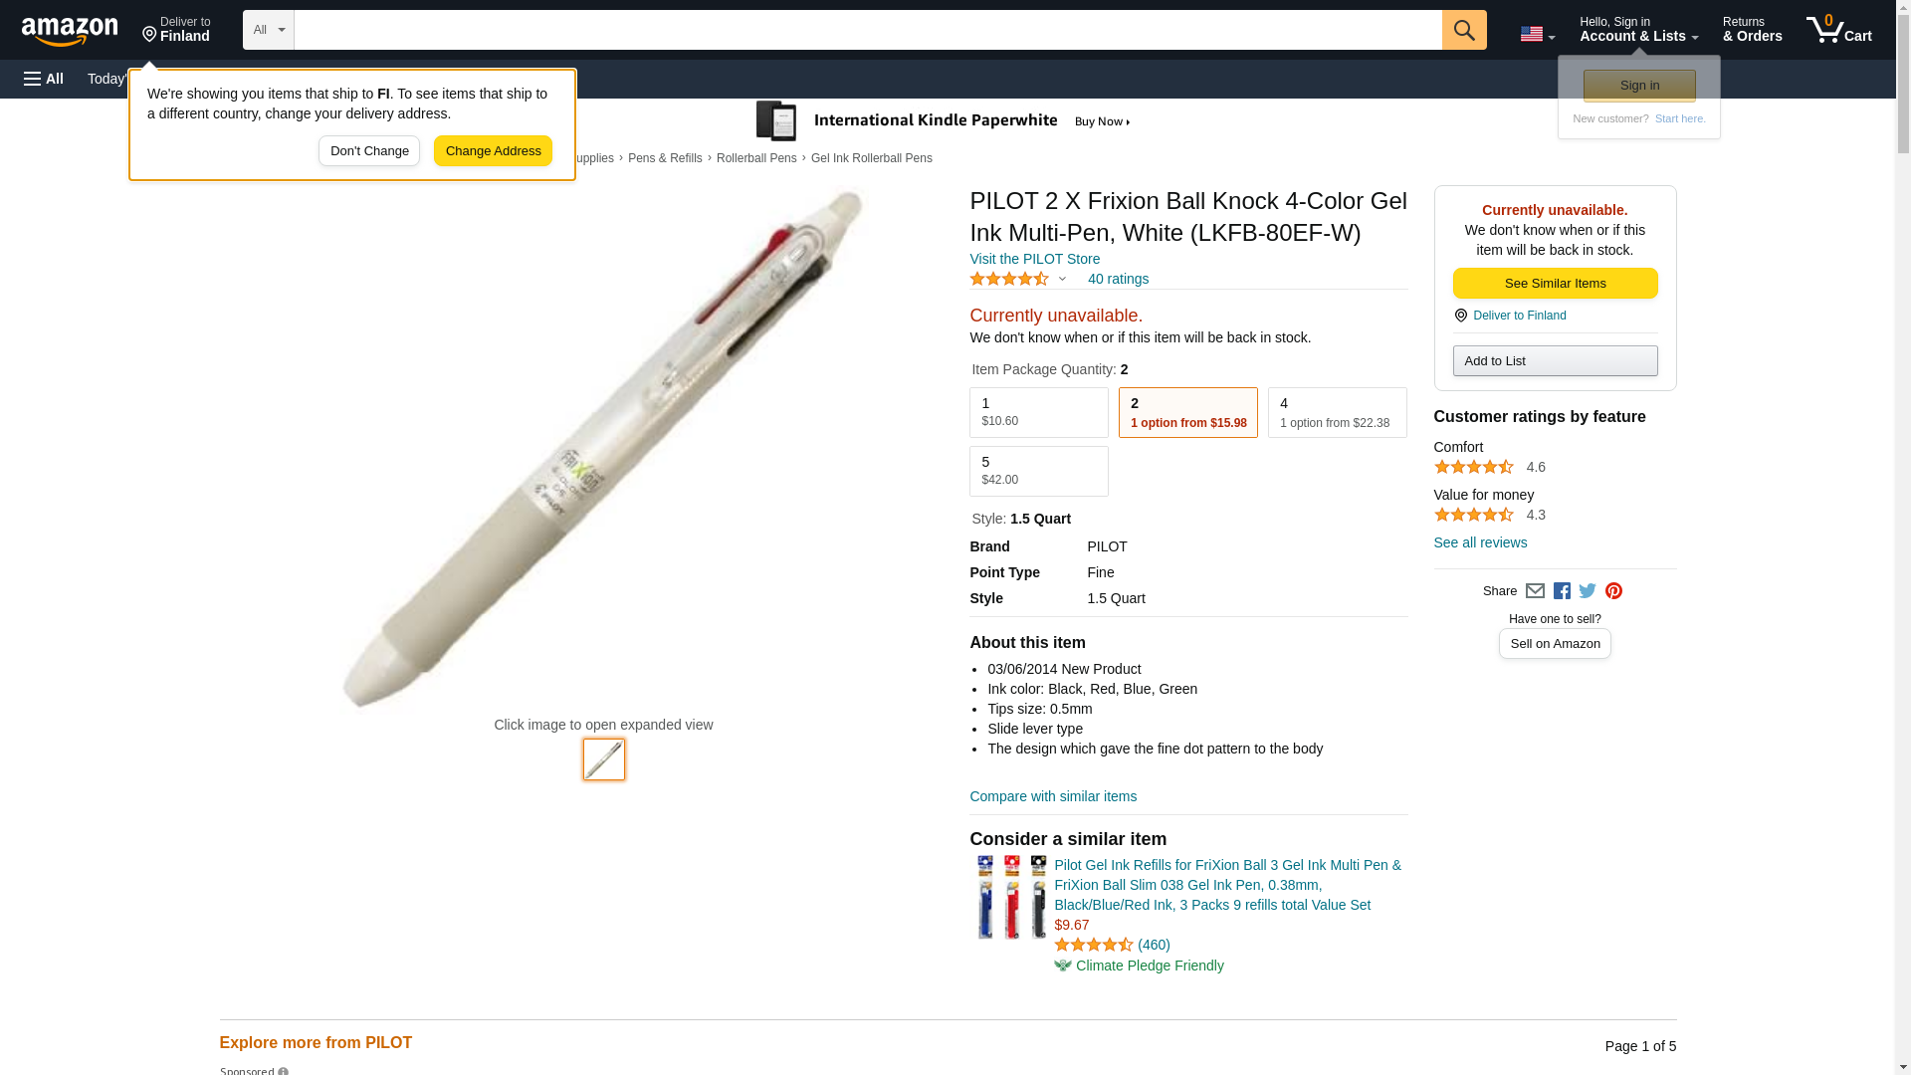Open Account & Lists menu
The height and width of the screenshot is (1075, 1911).
(1638, 30)
